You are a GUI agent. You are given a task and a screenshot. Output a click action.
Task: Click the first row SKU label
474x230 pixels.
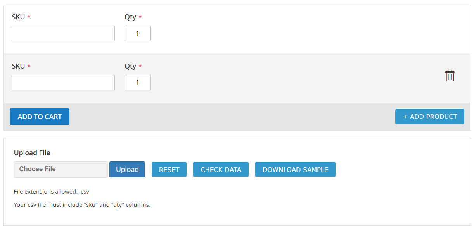point(18,17)
